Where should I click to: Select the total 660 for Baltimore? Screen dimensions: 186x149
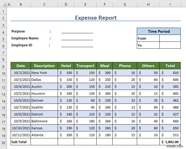click(170, 121)
